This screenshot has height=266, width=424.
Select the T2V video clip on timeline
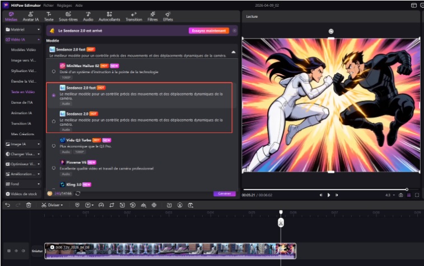[x=168, y=250]
